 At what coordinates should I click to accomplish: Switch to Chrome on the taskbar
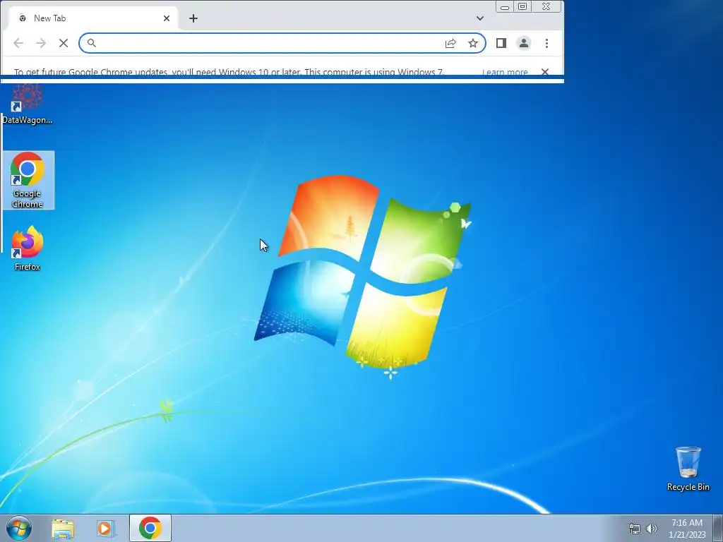pyautogui.click(x=150, y=528)
